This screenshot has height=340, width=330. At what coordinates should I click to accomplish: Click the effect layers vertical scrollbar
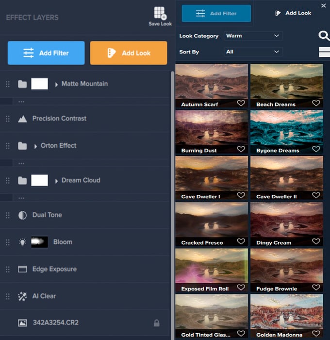click(172, 205)
